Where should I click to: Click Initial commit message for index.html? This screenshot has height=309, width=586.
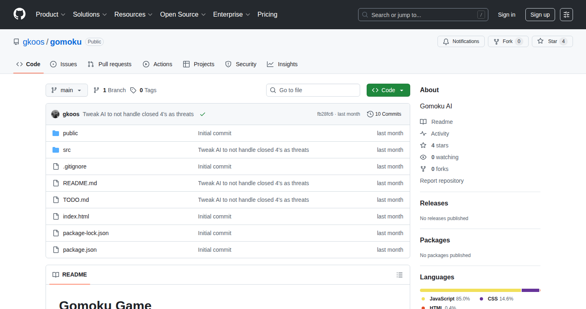(x=214, y=216)
